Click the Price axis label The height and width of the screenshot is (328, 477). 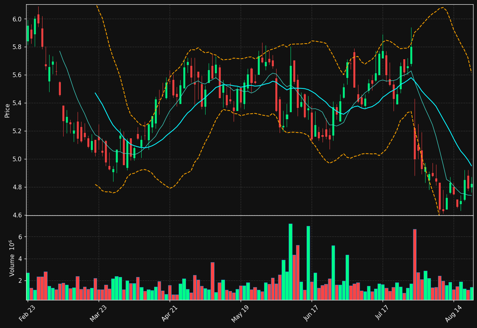pos(7,110)
